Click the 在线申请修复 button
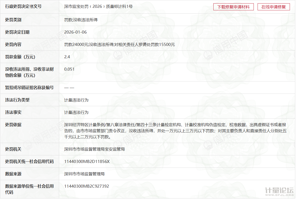The image size is (296, 199). tap(274, 7)
